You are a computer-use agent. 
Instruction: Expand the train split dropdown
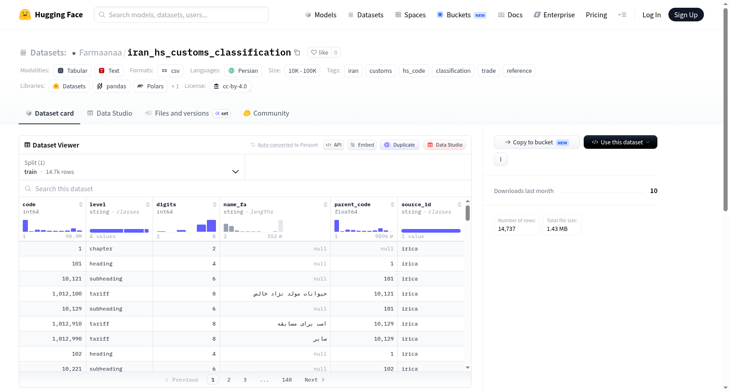[x=132, y=167]
